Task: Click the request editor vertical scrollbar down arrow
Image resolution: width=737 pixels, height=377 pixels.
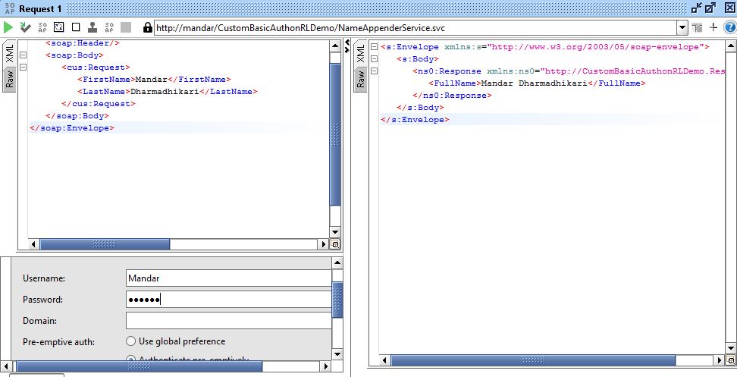Action: [x=335, y=232]
